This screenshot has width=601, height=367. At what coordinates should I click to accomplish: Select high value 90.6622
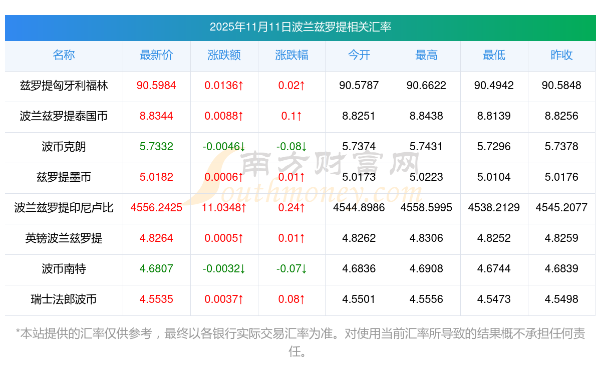point(426,86)
